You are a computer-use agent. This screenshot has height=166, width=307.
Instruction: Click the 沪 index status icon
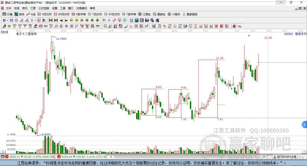[x=7, y=157]
